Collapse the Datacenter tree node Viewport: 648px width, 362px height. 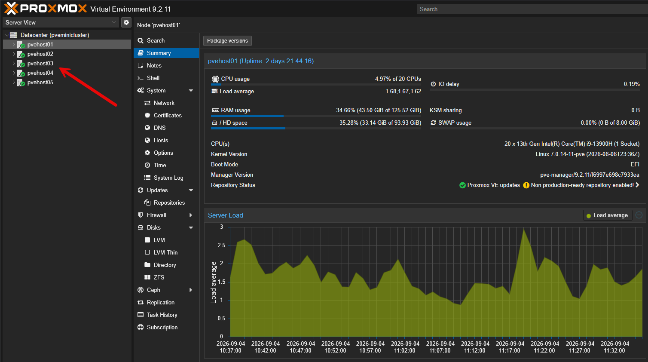pyautogui.click(x=7, y=35)
